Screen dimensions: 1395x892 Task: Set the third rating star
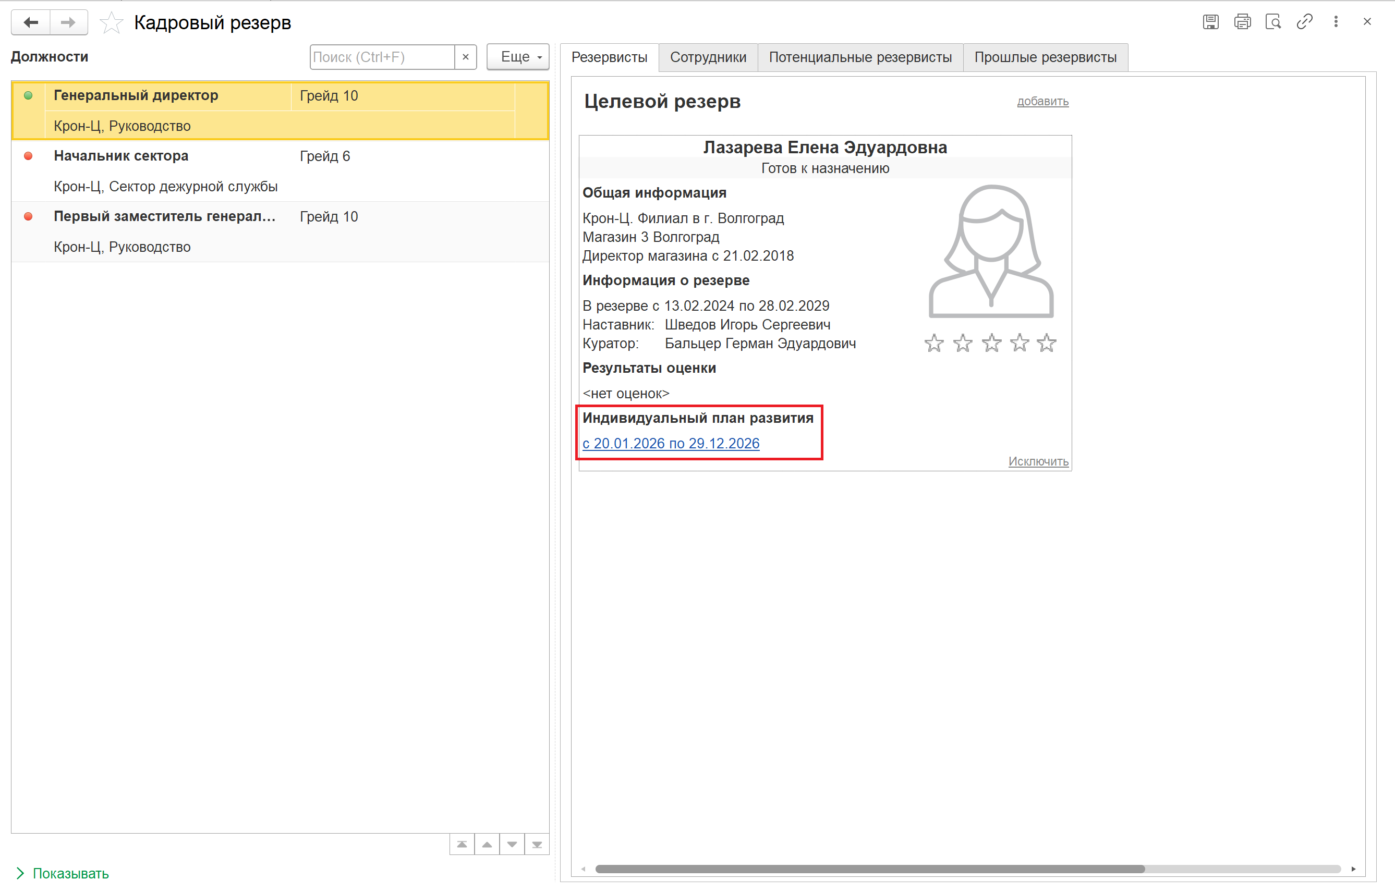click(x=991, y=343)
